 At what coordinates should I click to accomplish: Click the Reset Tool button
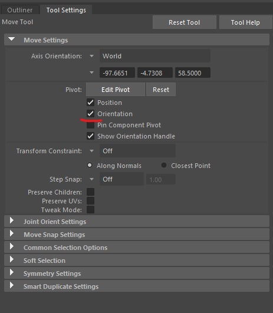(185, 22)
